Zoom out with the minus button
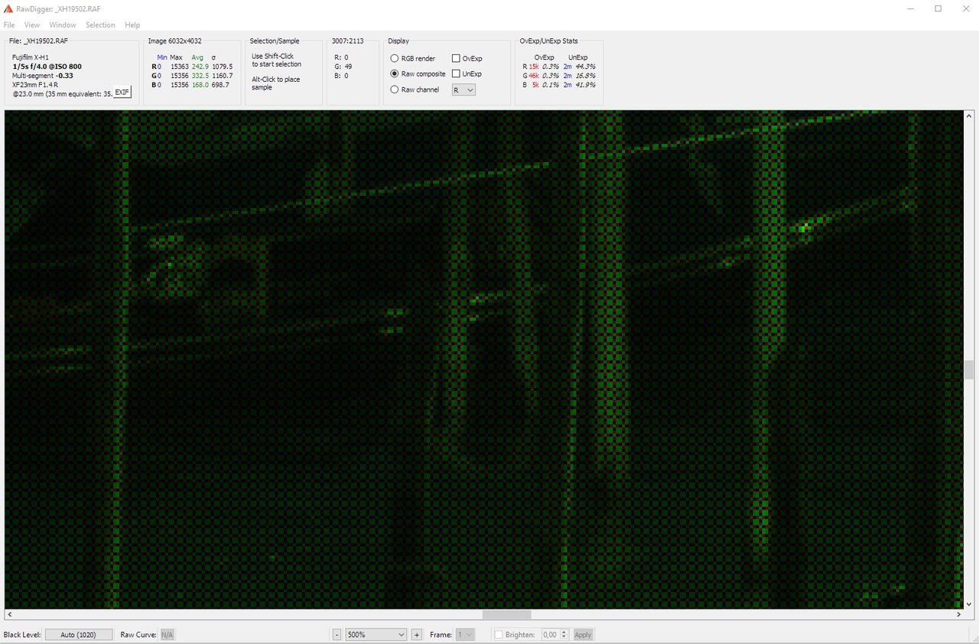 point(337,635)
